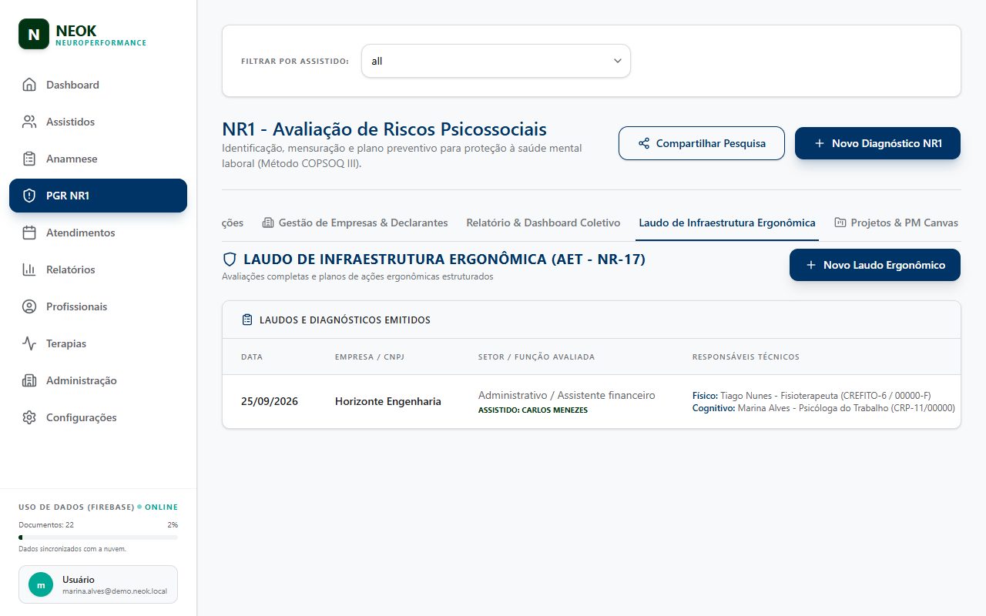The height and width of the screenshot is (616, 986).
Task: Open Anamnese via the clipboard icon
Action: coord(29,159)
